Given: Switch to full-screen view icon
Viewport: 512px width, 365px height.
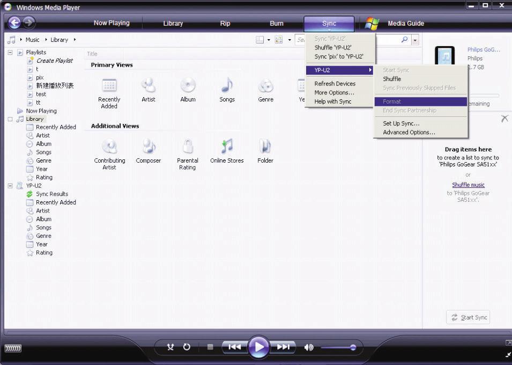Looking at the screenshot, I should pyautogui.click(x=508, y=343).
